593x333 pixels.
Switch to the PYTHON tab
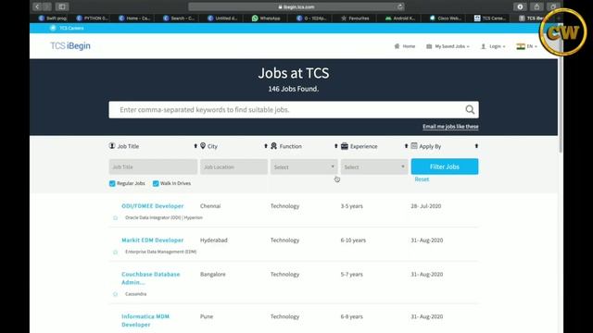coord(92,18)
